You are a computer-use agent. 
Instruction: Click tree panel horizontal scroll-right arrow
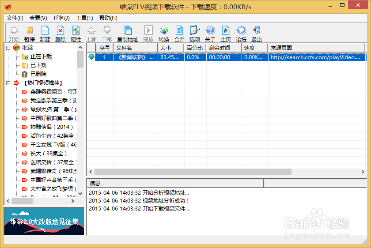(73, 201)
